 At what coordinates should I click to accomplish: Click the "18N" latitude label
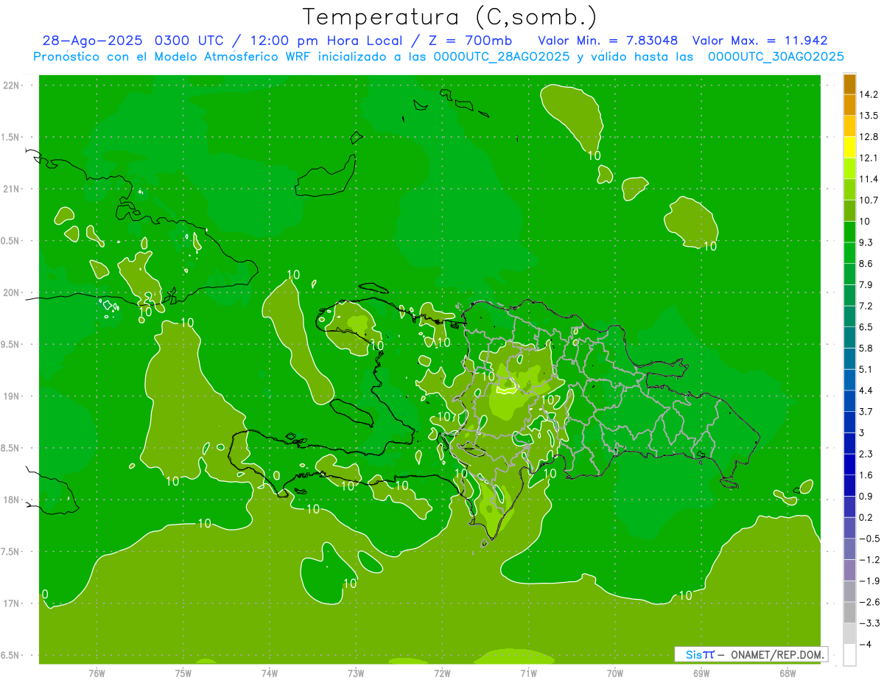pyautogui.click(x=13, y=500)
